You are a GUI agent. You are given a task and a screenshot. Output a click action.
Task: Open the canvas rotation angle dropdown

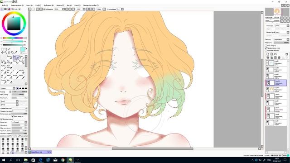(81, 9)
